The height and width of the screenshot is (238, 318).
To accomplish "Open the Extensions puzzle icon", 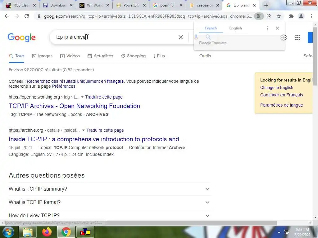I will coord(291,16).
